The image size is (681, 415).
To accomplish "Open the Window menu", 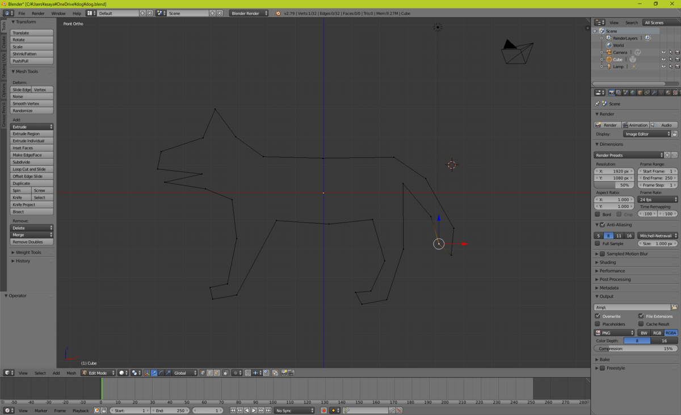I will [58, 13].
